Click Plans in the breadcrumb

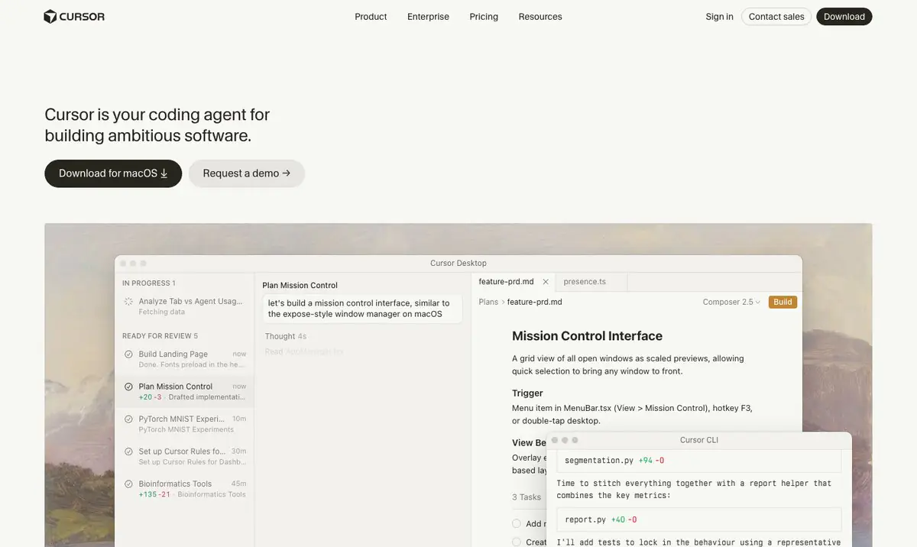(x=488, y=302)
